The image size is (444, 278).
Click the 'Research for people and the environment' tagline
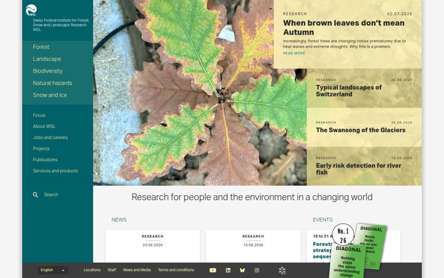click(x=252, y=197)
